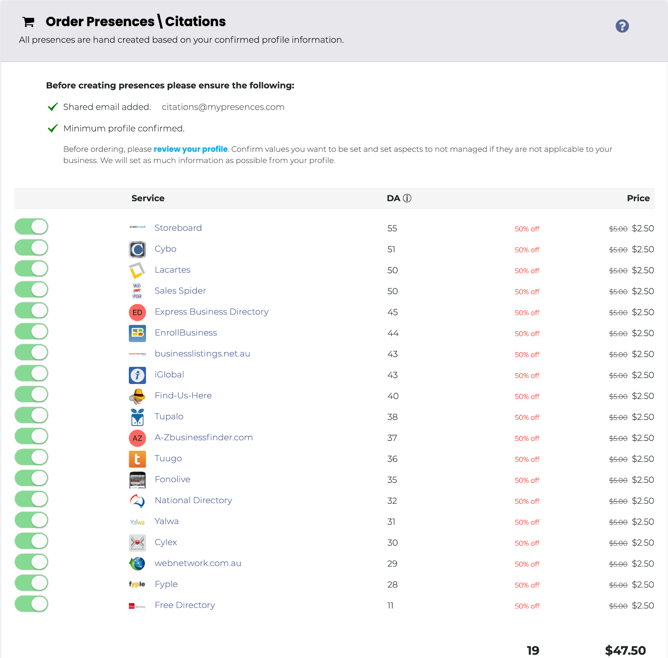Screen dimensions: 668x658
Task: Turn off Express Business Directory switch
Action: click(31, 311)
